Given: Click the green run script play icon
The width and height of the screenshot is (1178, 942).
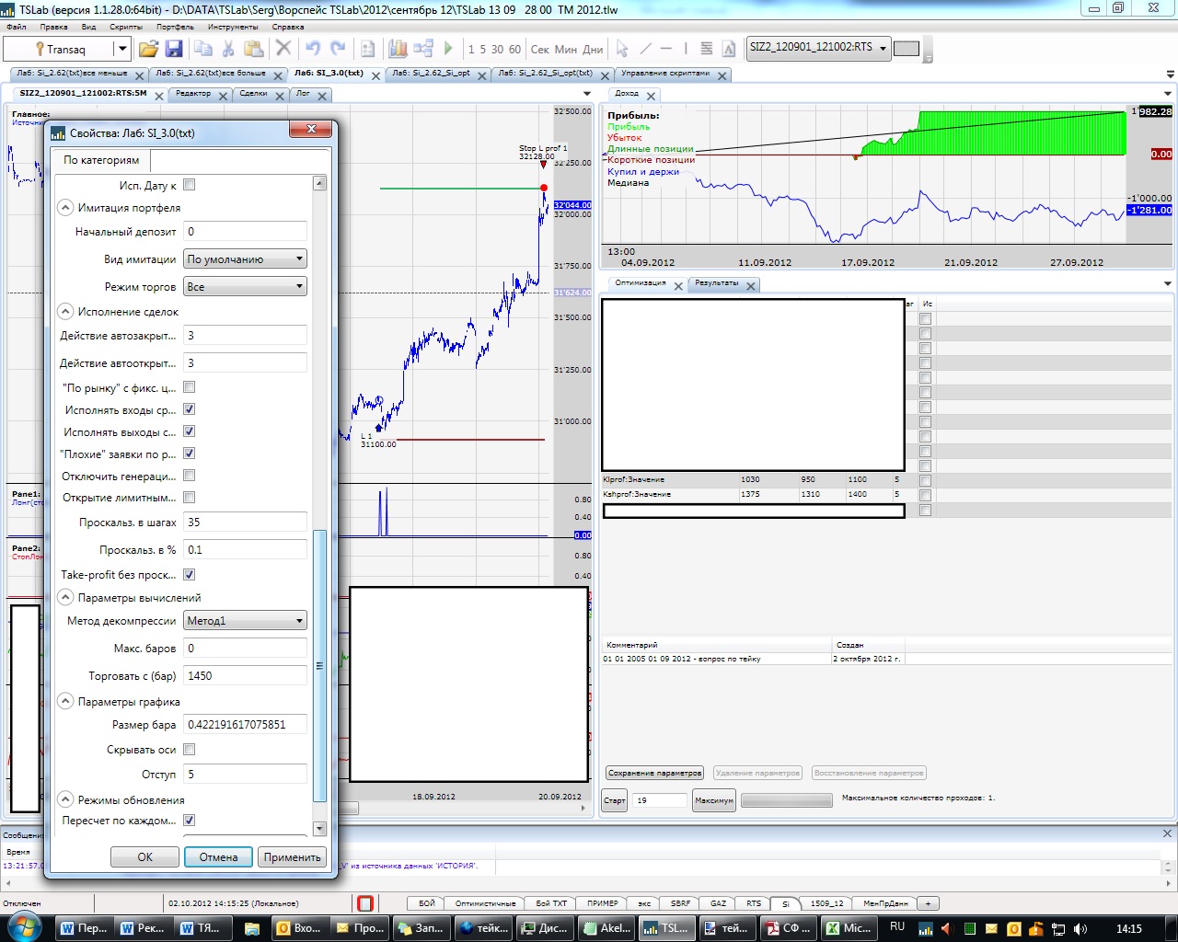Looking at the screenshot, I should pyautogui.click(x=448, y=49).
